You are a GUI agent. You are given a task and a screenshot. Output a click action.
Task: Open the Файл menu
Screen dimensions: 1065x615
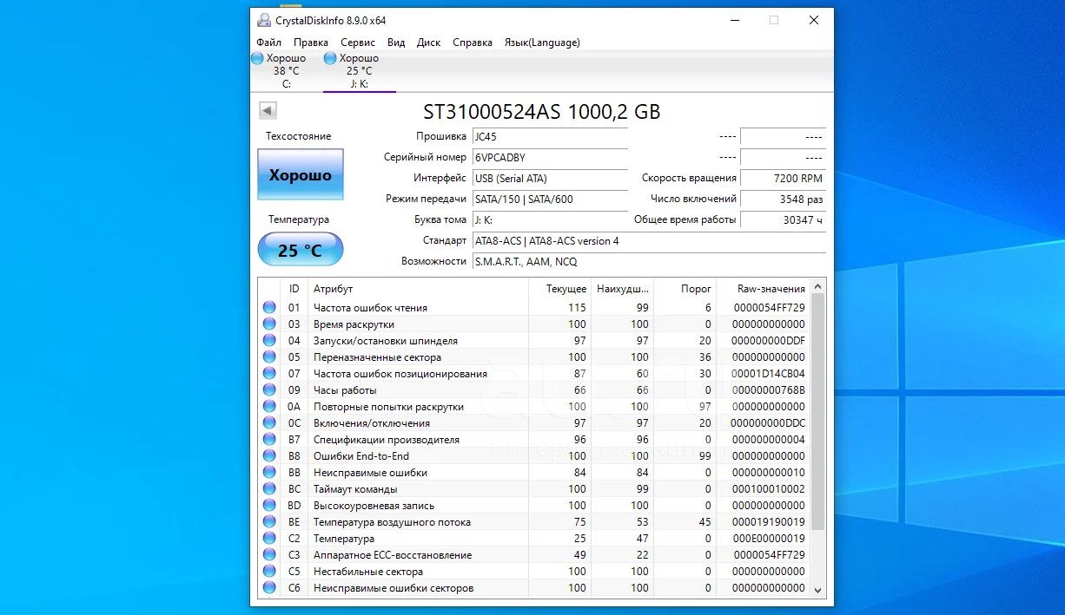(269, 43)
